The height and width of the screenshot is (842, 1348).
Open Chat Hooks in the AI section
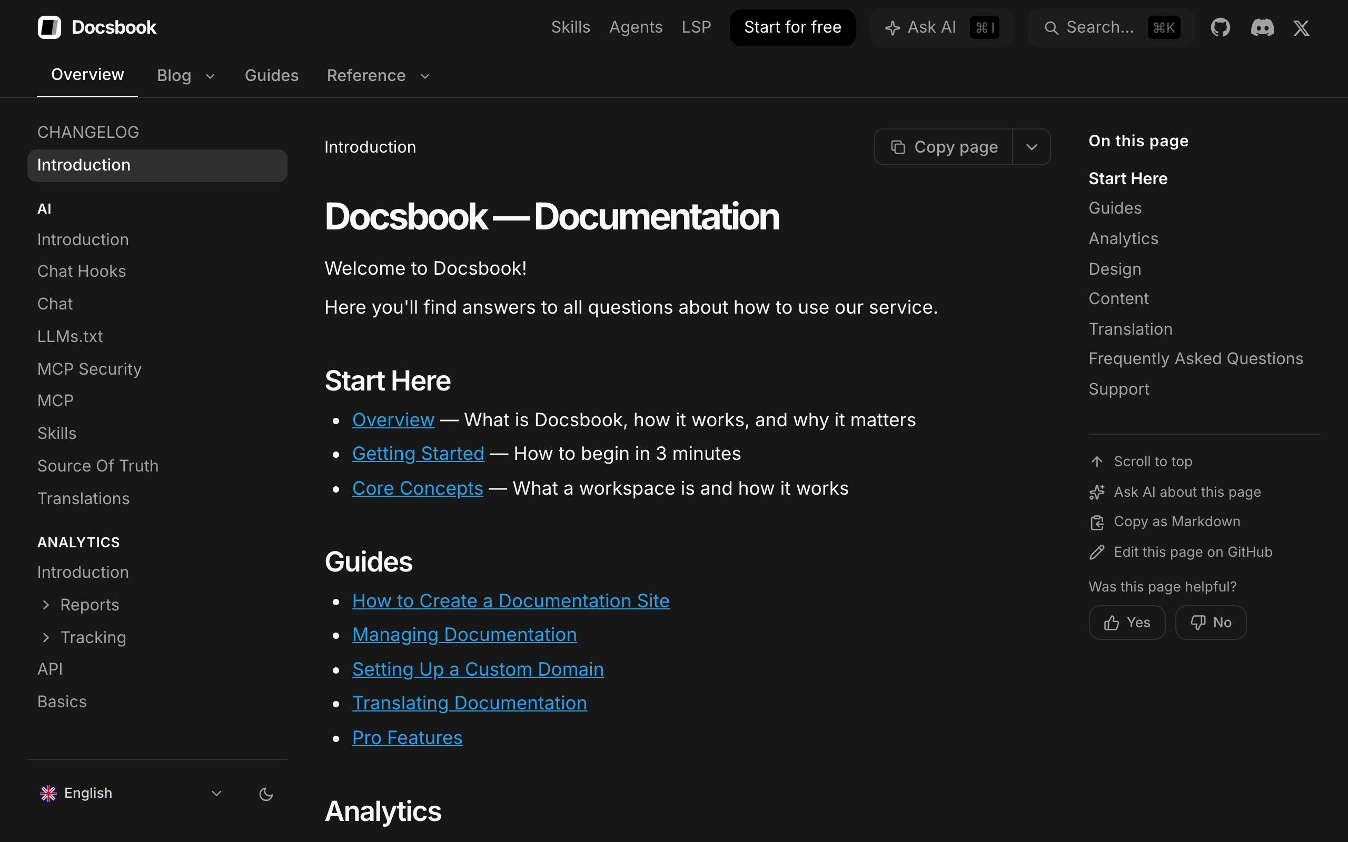click(81, 271)
